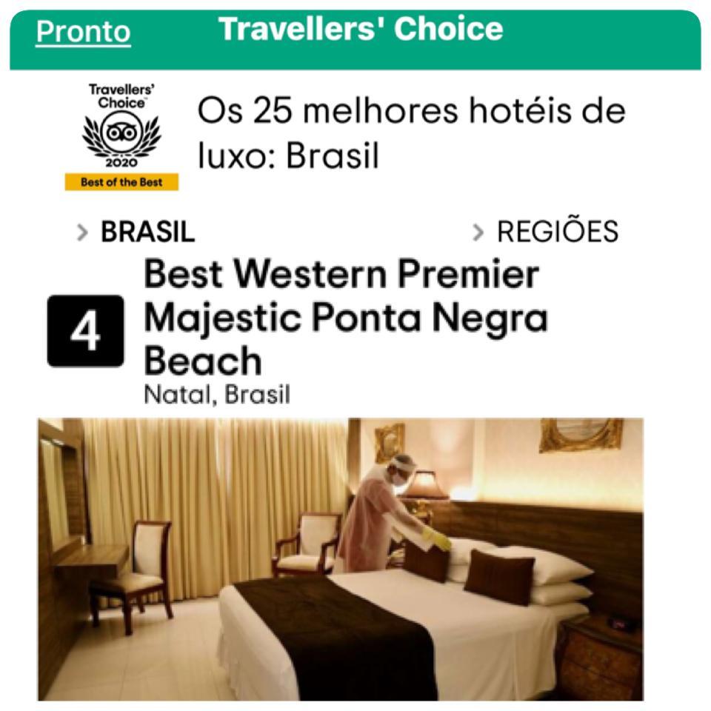Click the black rank number 4 badge

tap(86, 331)
